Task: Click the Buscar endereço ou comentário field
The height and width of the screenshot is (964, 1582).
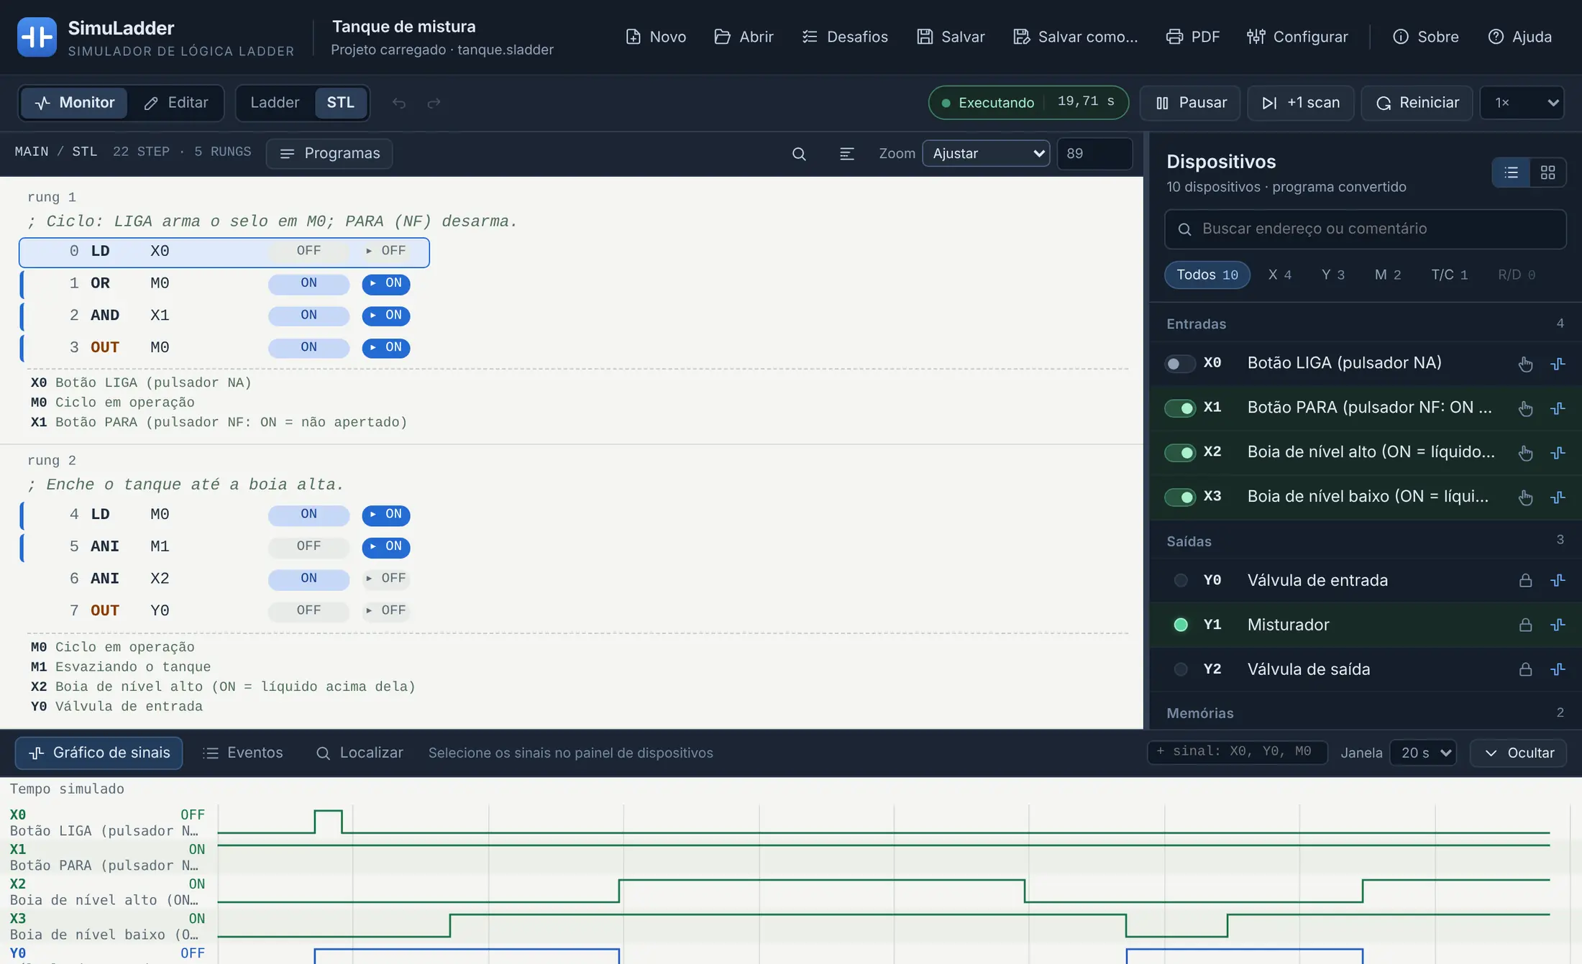Action: pos(1365,229)
